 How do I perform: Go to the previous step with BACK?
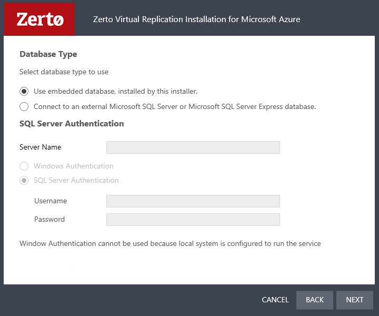click(x=314, y=300)
